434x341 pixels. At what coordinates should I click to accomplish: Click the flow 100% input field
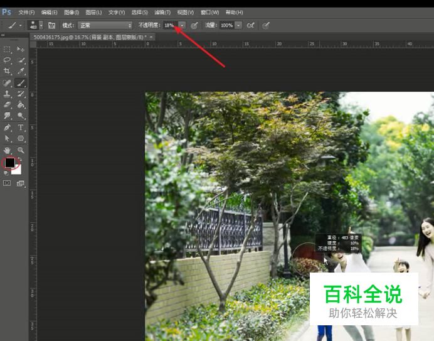tap(227, 26)
